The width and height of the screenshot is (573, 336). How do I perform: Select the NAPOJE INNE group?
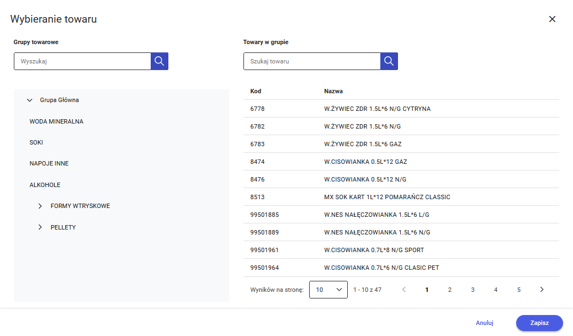click(x=49, y=164)
